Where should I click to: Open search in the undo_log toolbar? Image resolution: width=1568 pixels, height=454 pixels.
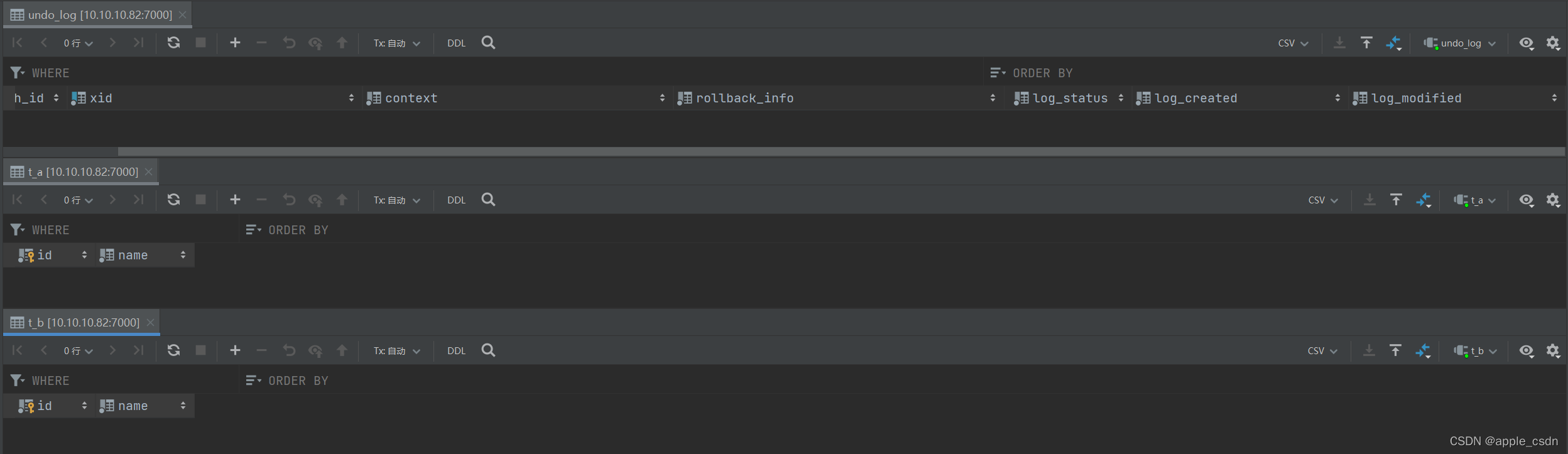[x=488, y=43]
